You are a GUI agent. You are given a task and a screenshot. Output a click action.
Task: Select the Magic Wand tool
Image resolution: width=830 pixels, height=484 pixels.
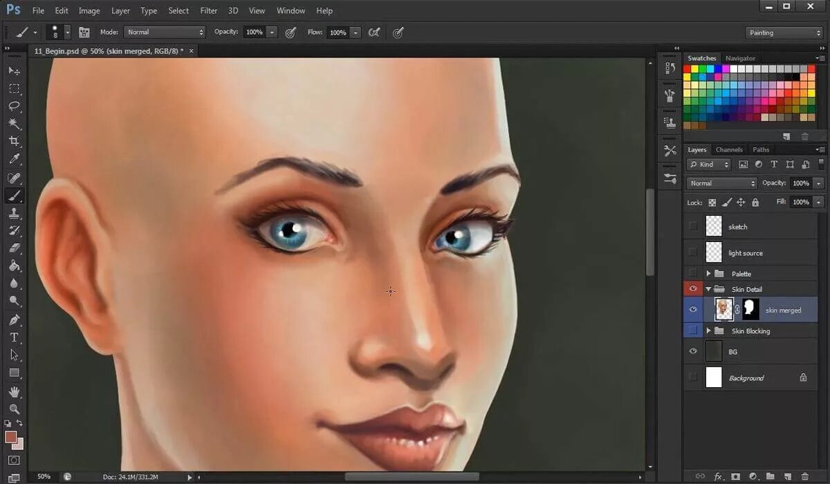point(14,124)
